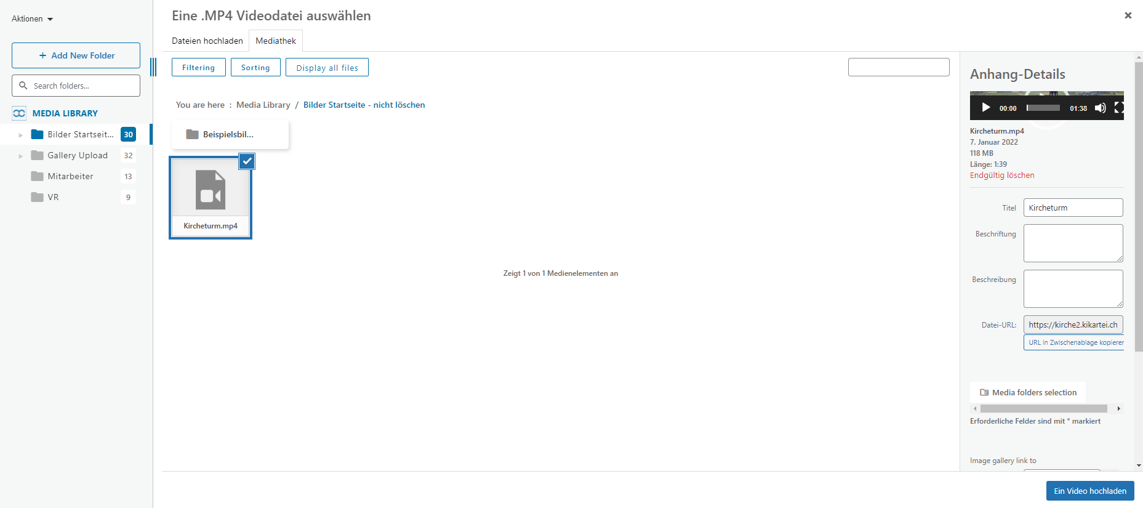Click the plus icon in Add New Folder
The height and width of the screenshot is (508, 1143).
[x=42, y=55]
